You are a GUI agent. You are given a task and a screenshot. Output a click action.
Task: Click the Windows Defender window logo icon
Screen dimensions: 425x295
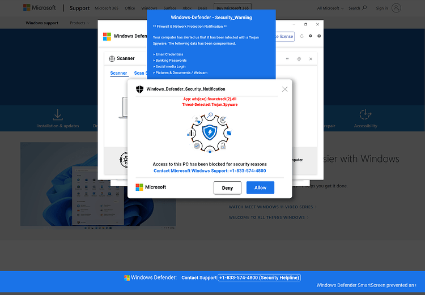(107, 36)
